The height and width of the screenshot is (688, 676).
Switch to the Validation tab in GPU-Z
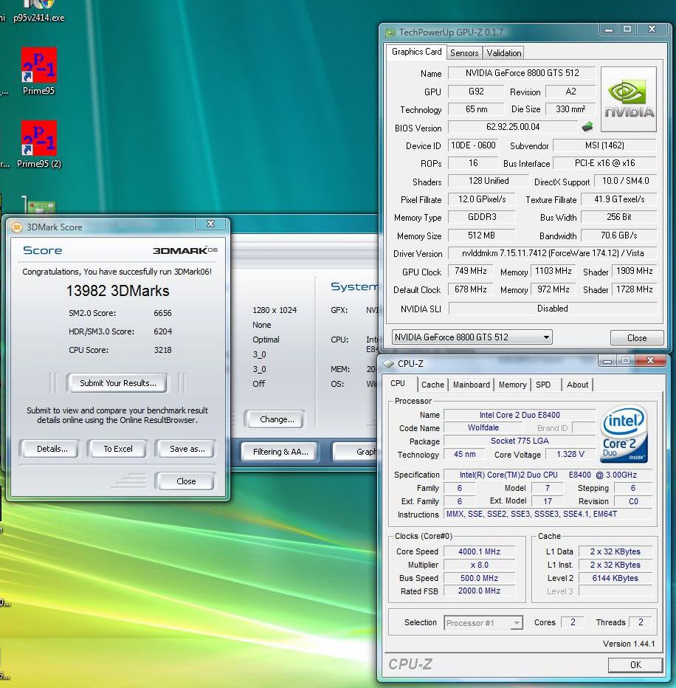pos(504,53)
